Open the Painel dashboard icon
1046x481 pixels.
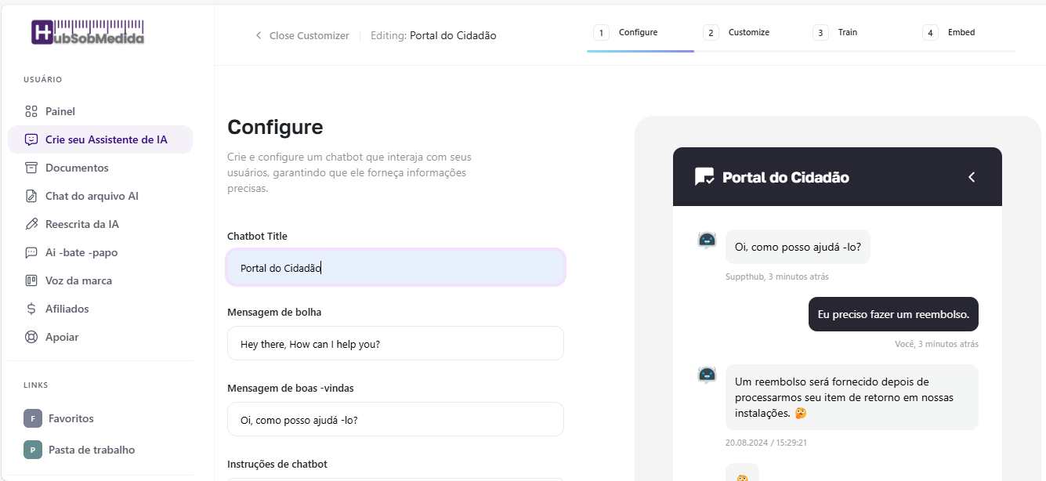(31, 110)
